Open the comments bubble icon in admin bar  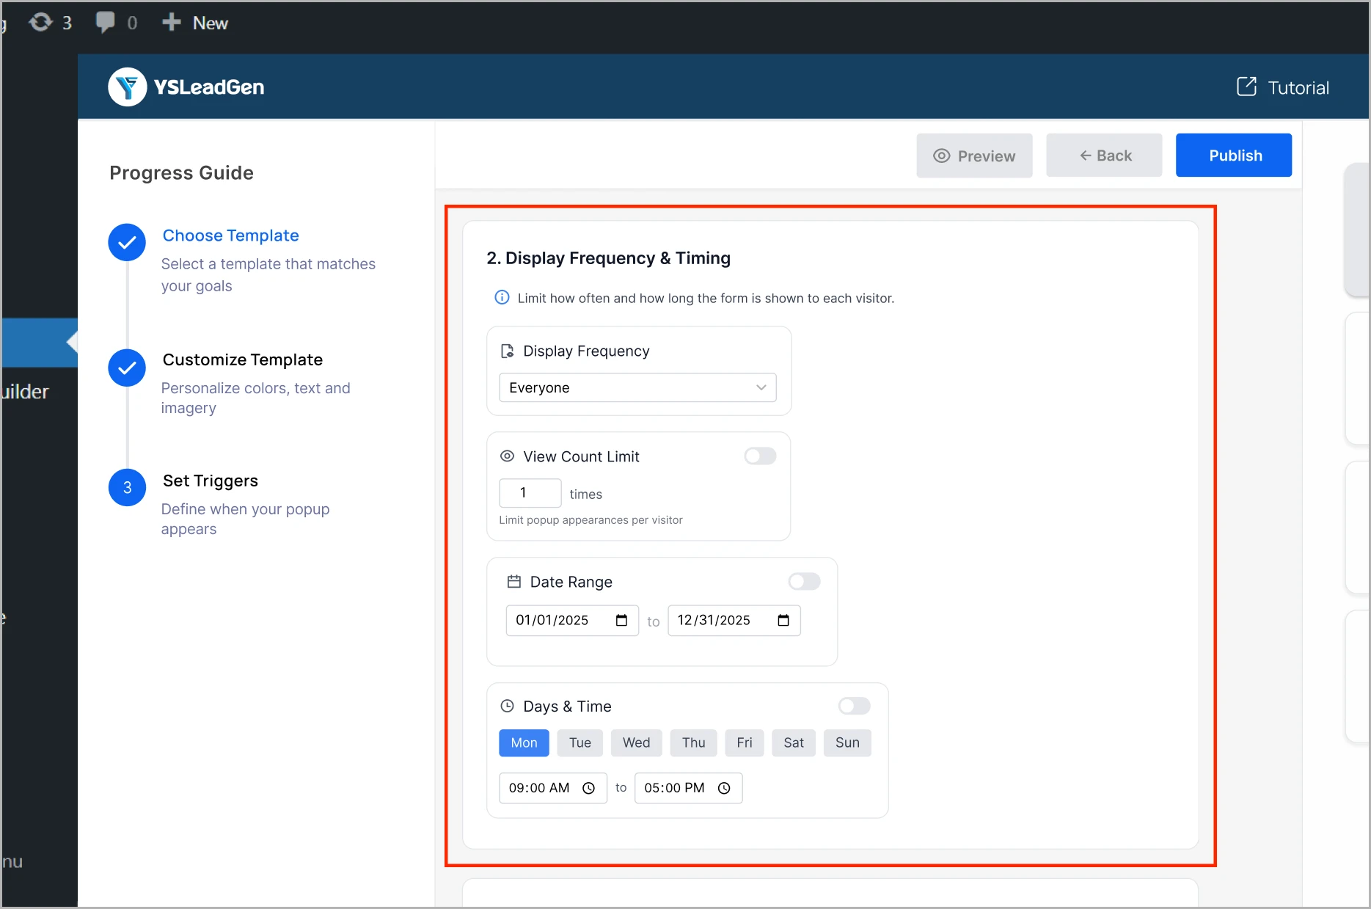(x=105, y=22)
